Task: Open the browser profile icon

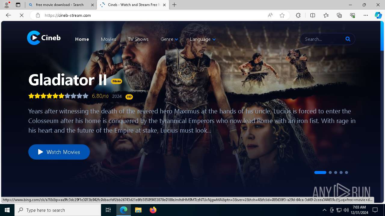Action: (6, 5)
